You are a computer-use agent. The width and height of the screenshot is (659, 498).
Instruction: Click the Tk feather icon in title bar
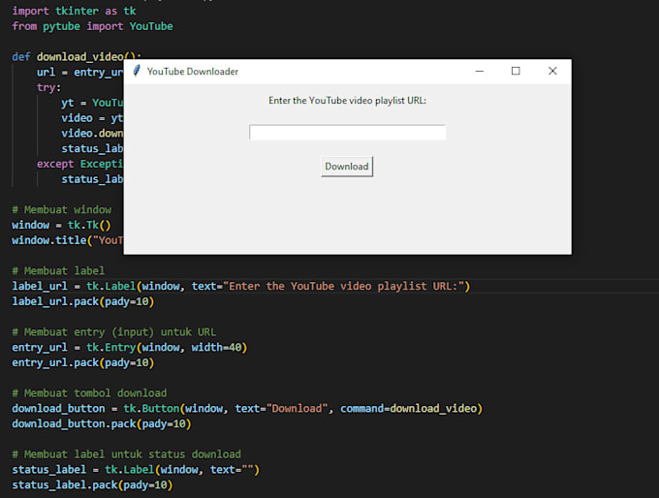(x=137, y=72)
